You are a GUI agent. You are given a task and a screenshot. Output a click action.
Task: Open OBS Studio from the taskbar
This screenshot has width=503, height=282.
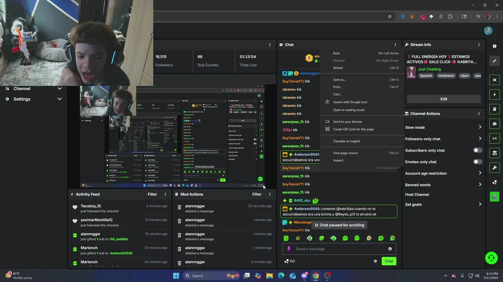327,276
